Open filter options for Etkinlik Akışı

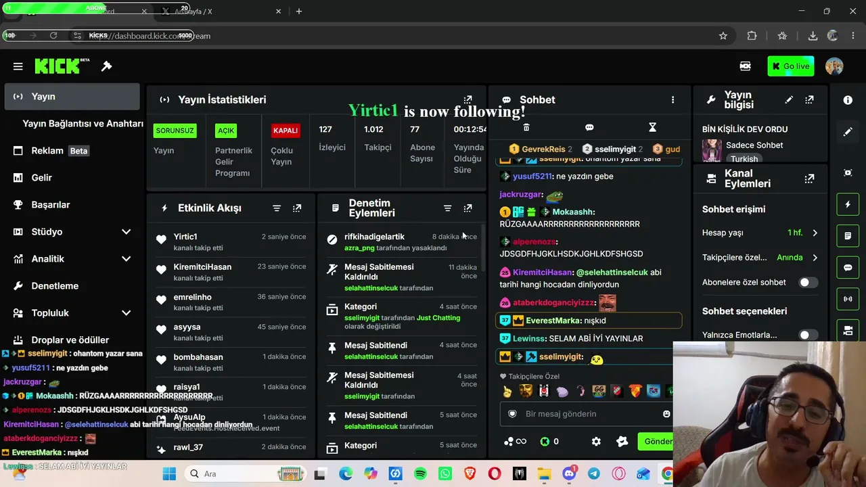click(277, 208)
